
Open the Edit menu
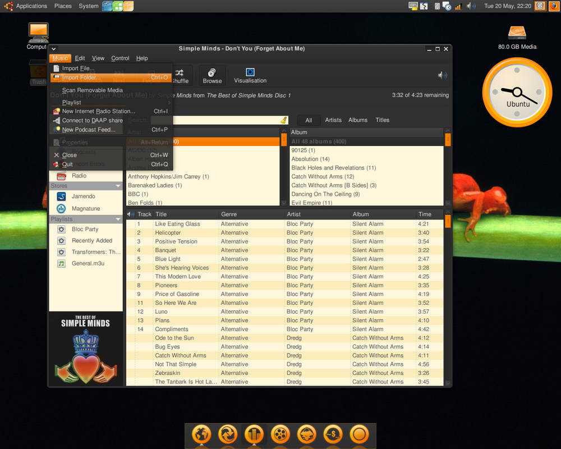pyautogui.click(x=80, y=58)
